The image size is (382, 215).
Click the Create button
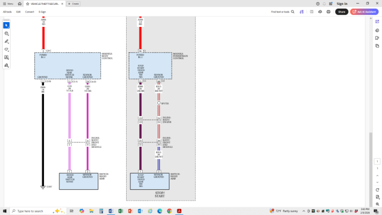(x=74, y=4)
